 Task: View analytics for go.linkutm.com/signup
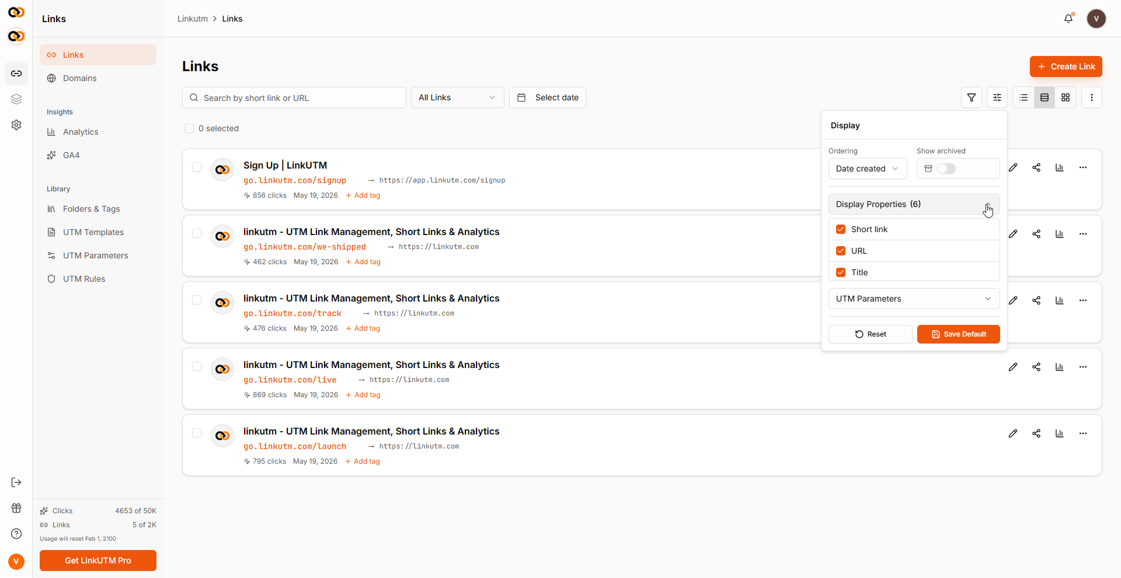click(1060, 167)
